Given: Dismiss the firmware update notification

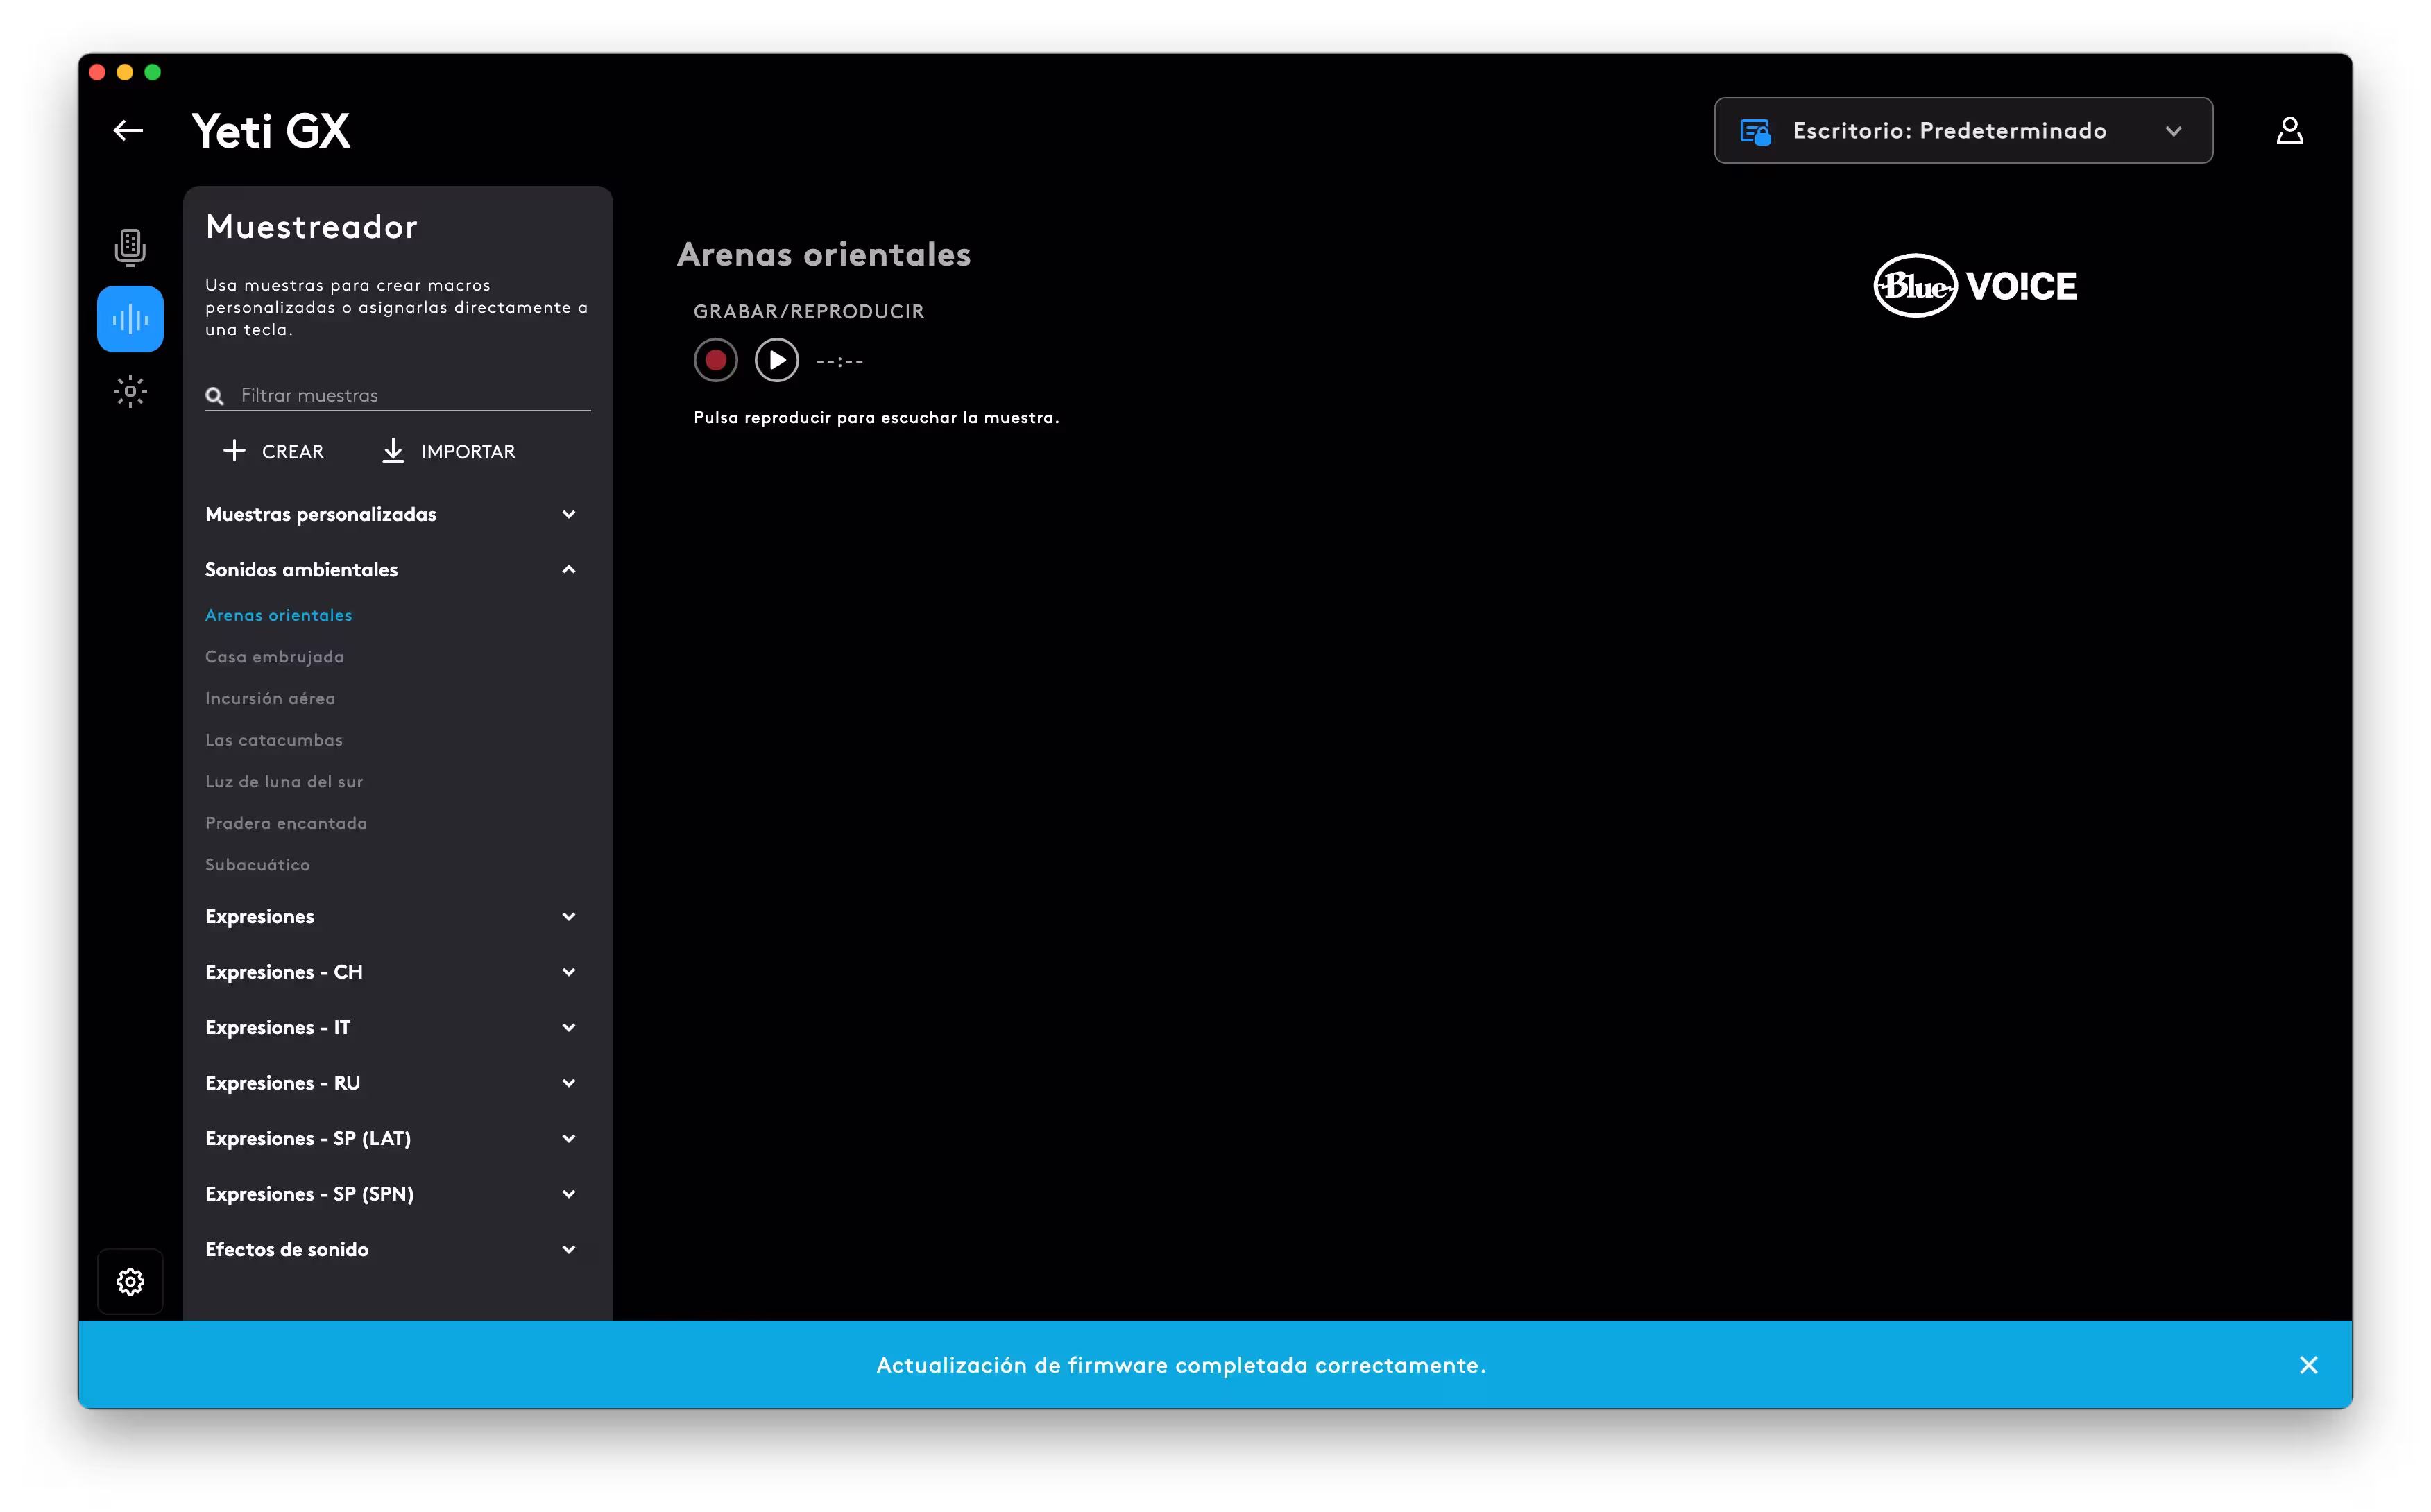Looking at the screenshot, I should click(x=2308, y=1365).
